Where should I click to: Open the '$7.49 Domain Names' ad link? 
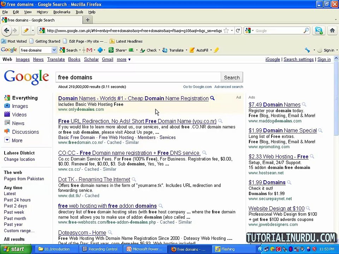[274, 105]
